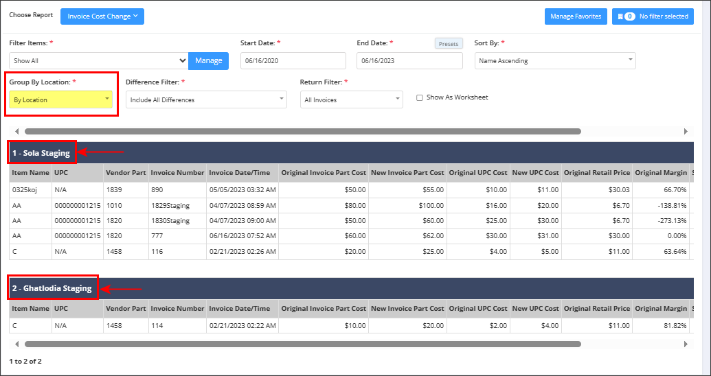Open the Invoice Cost Change report dropdown
Image resolution: width=711 pixels, height=376 pixels.
point(102,16)
